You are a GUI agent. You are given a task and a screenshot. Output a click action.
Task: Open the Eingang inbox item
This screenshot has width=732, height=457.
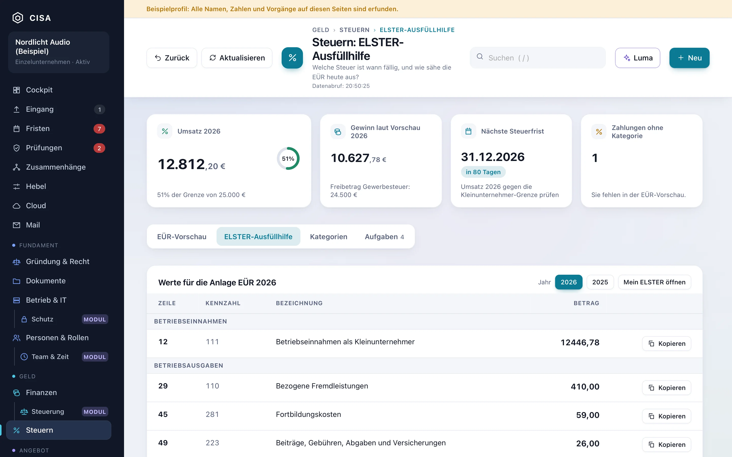(59, 109)
